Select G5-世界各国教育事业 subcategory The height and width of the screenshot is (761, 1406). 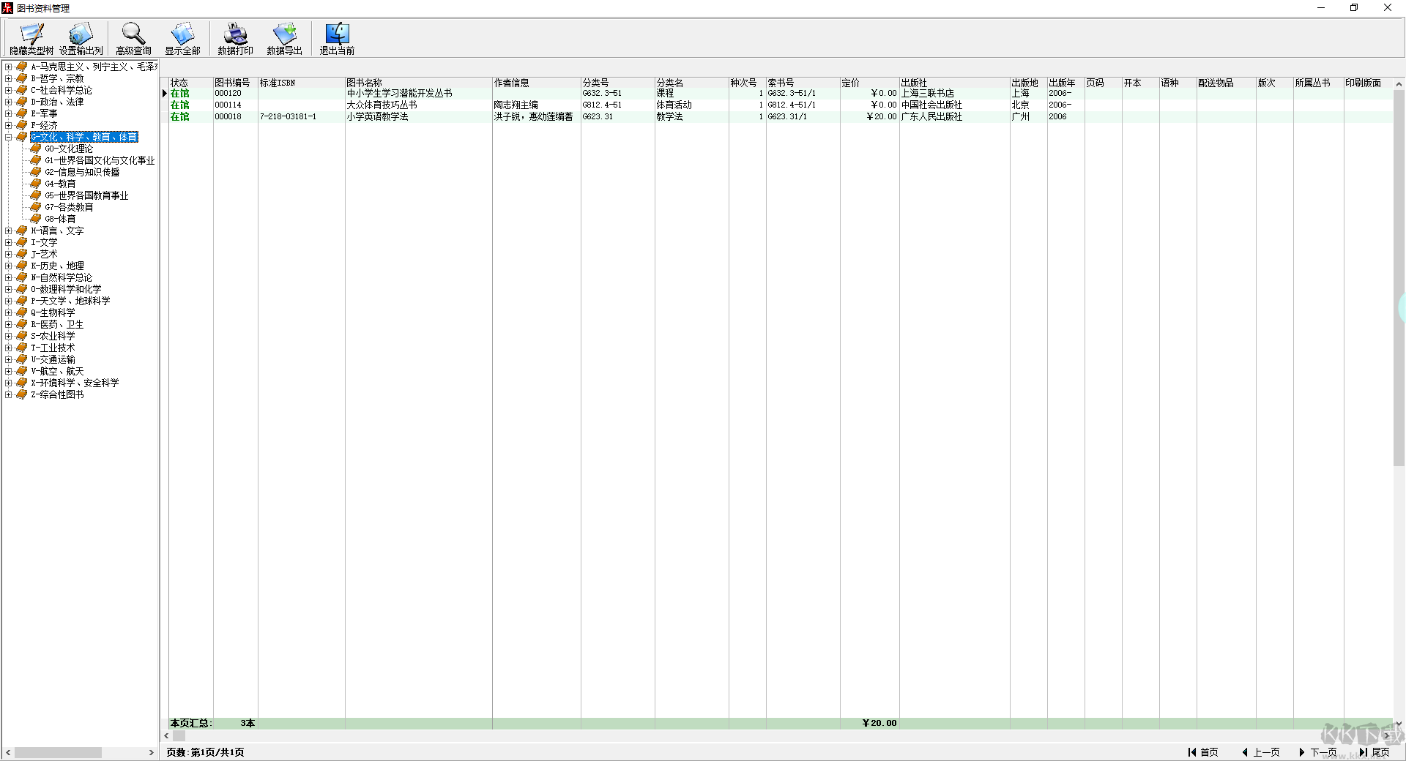click(x=86, y=195)
